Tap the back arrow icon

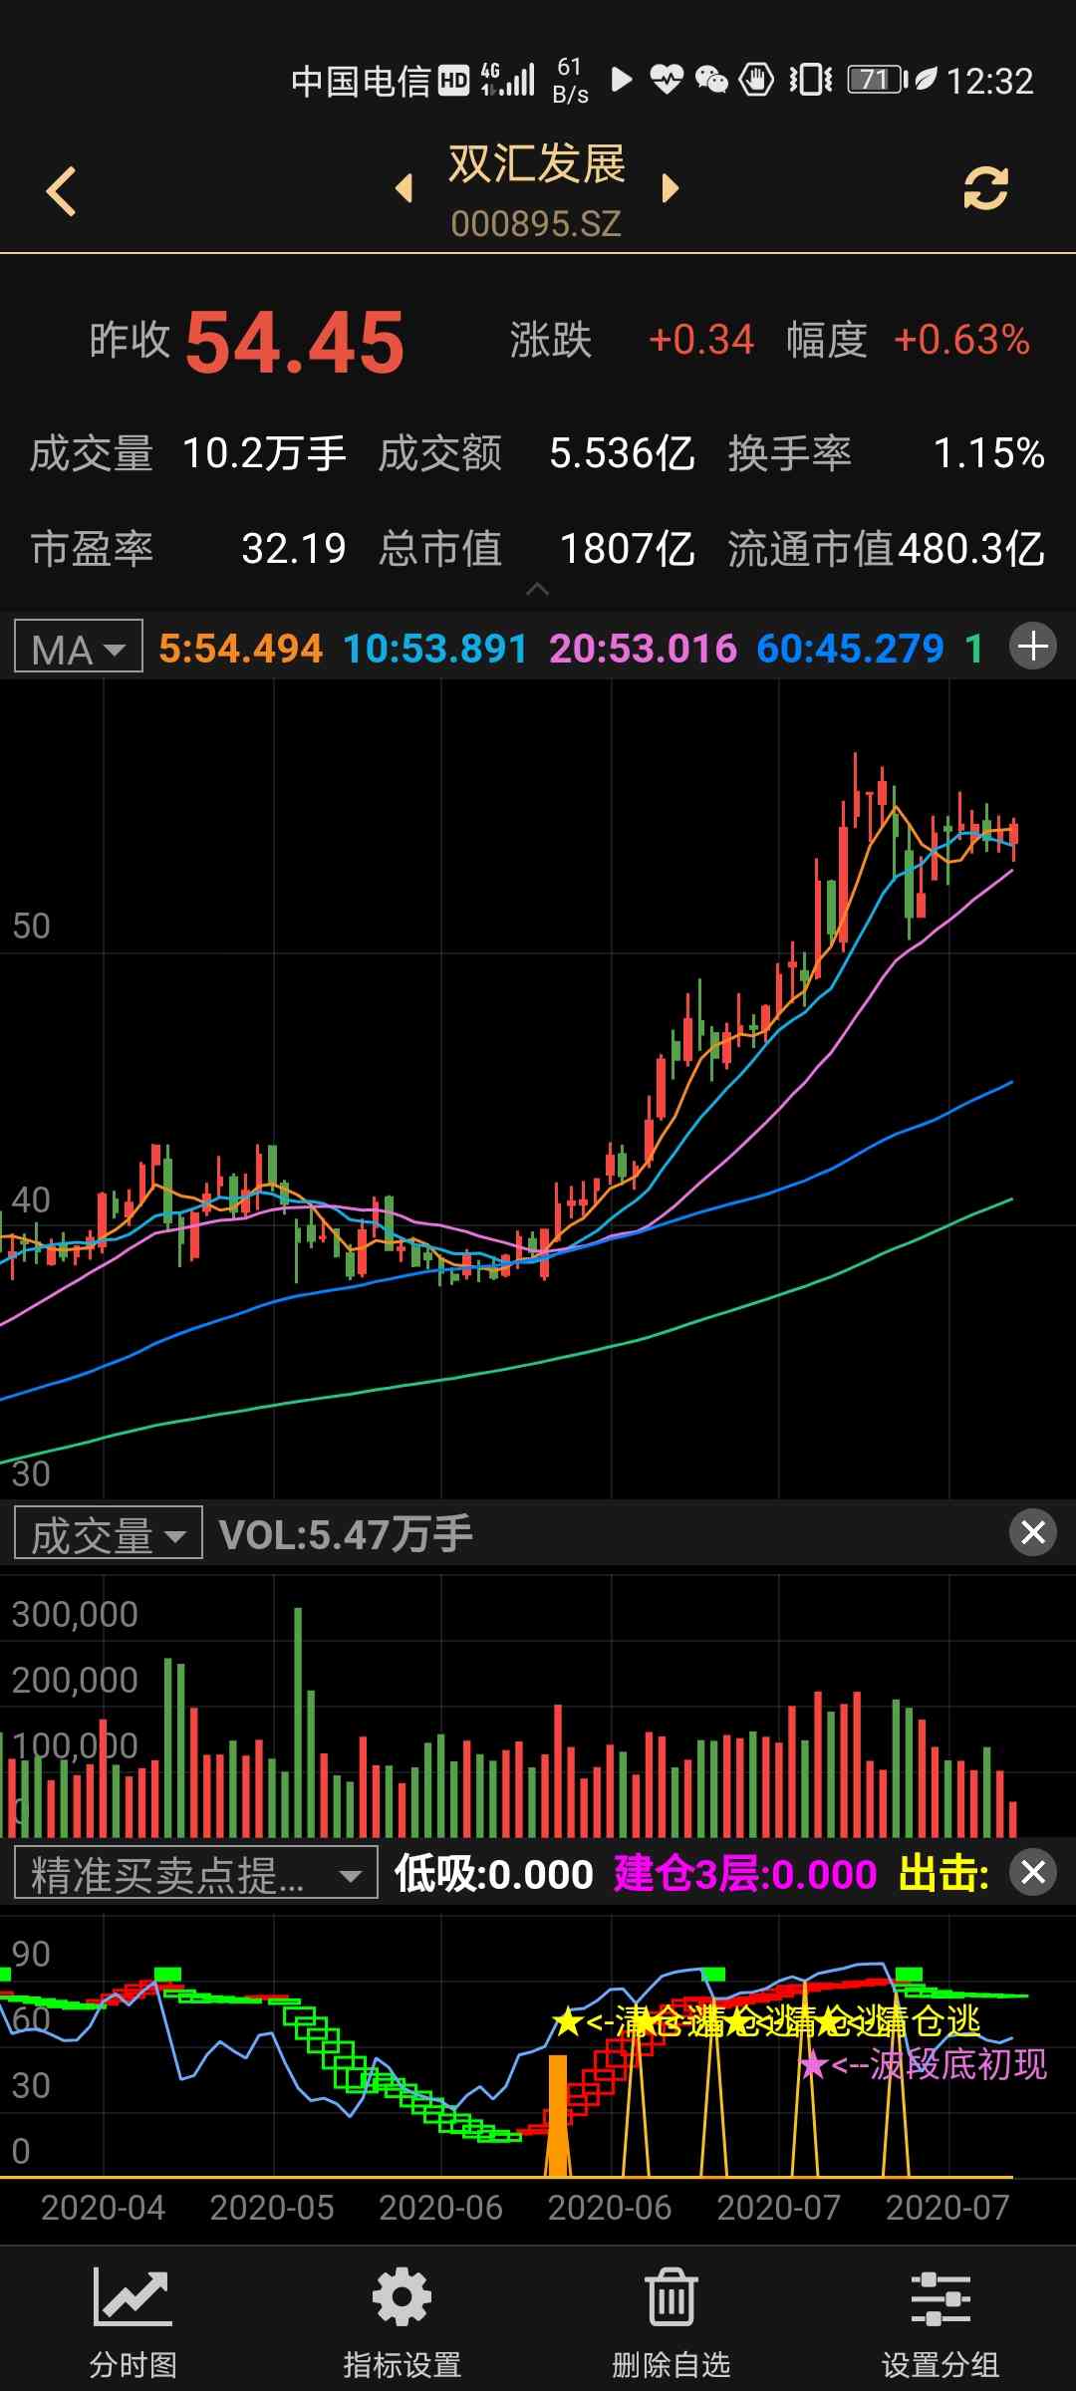pyautogui.click(x=62, y=190)
